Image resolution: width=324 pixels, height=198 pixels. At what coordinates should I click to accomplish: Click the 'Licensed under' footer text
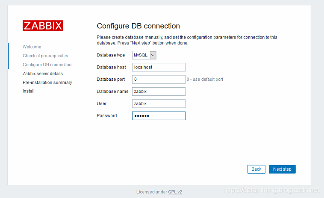(x=152, y=192)
